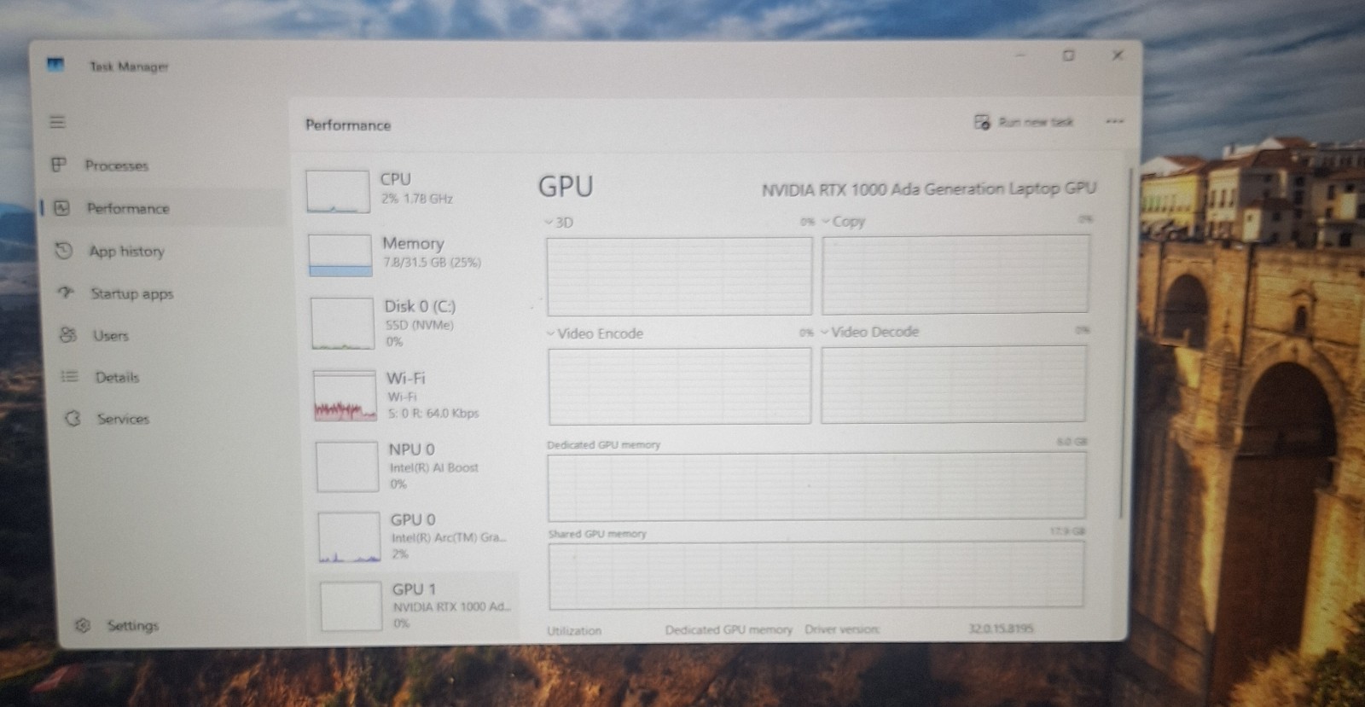Click the Details list icon
The width and height of the screenshot is (1365, 707).
[x=70, y=376]
